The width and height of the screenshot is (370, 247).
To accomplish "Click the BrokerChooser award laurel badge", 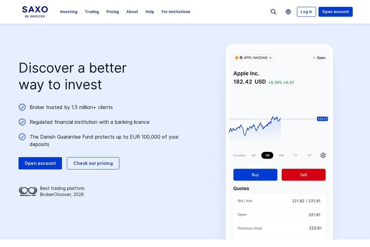I will click(x=28, y=191).
